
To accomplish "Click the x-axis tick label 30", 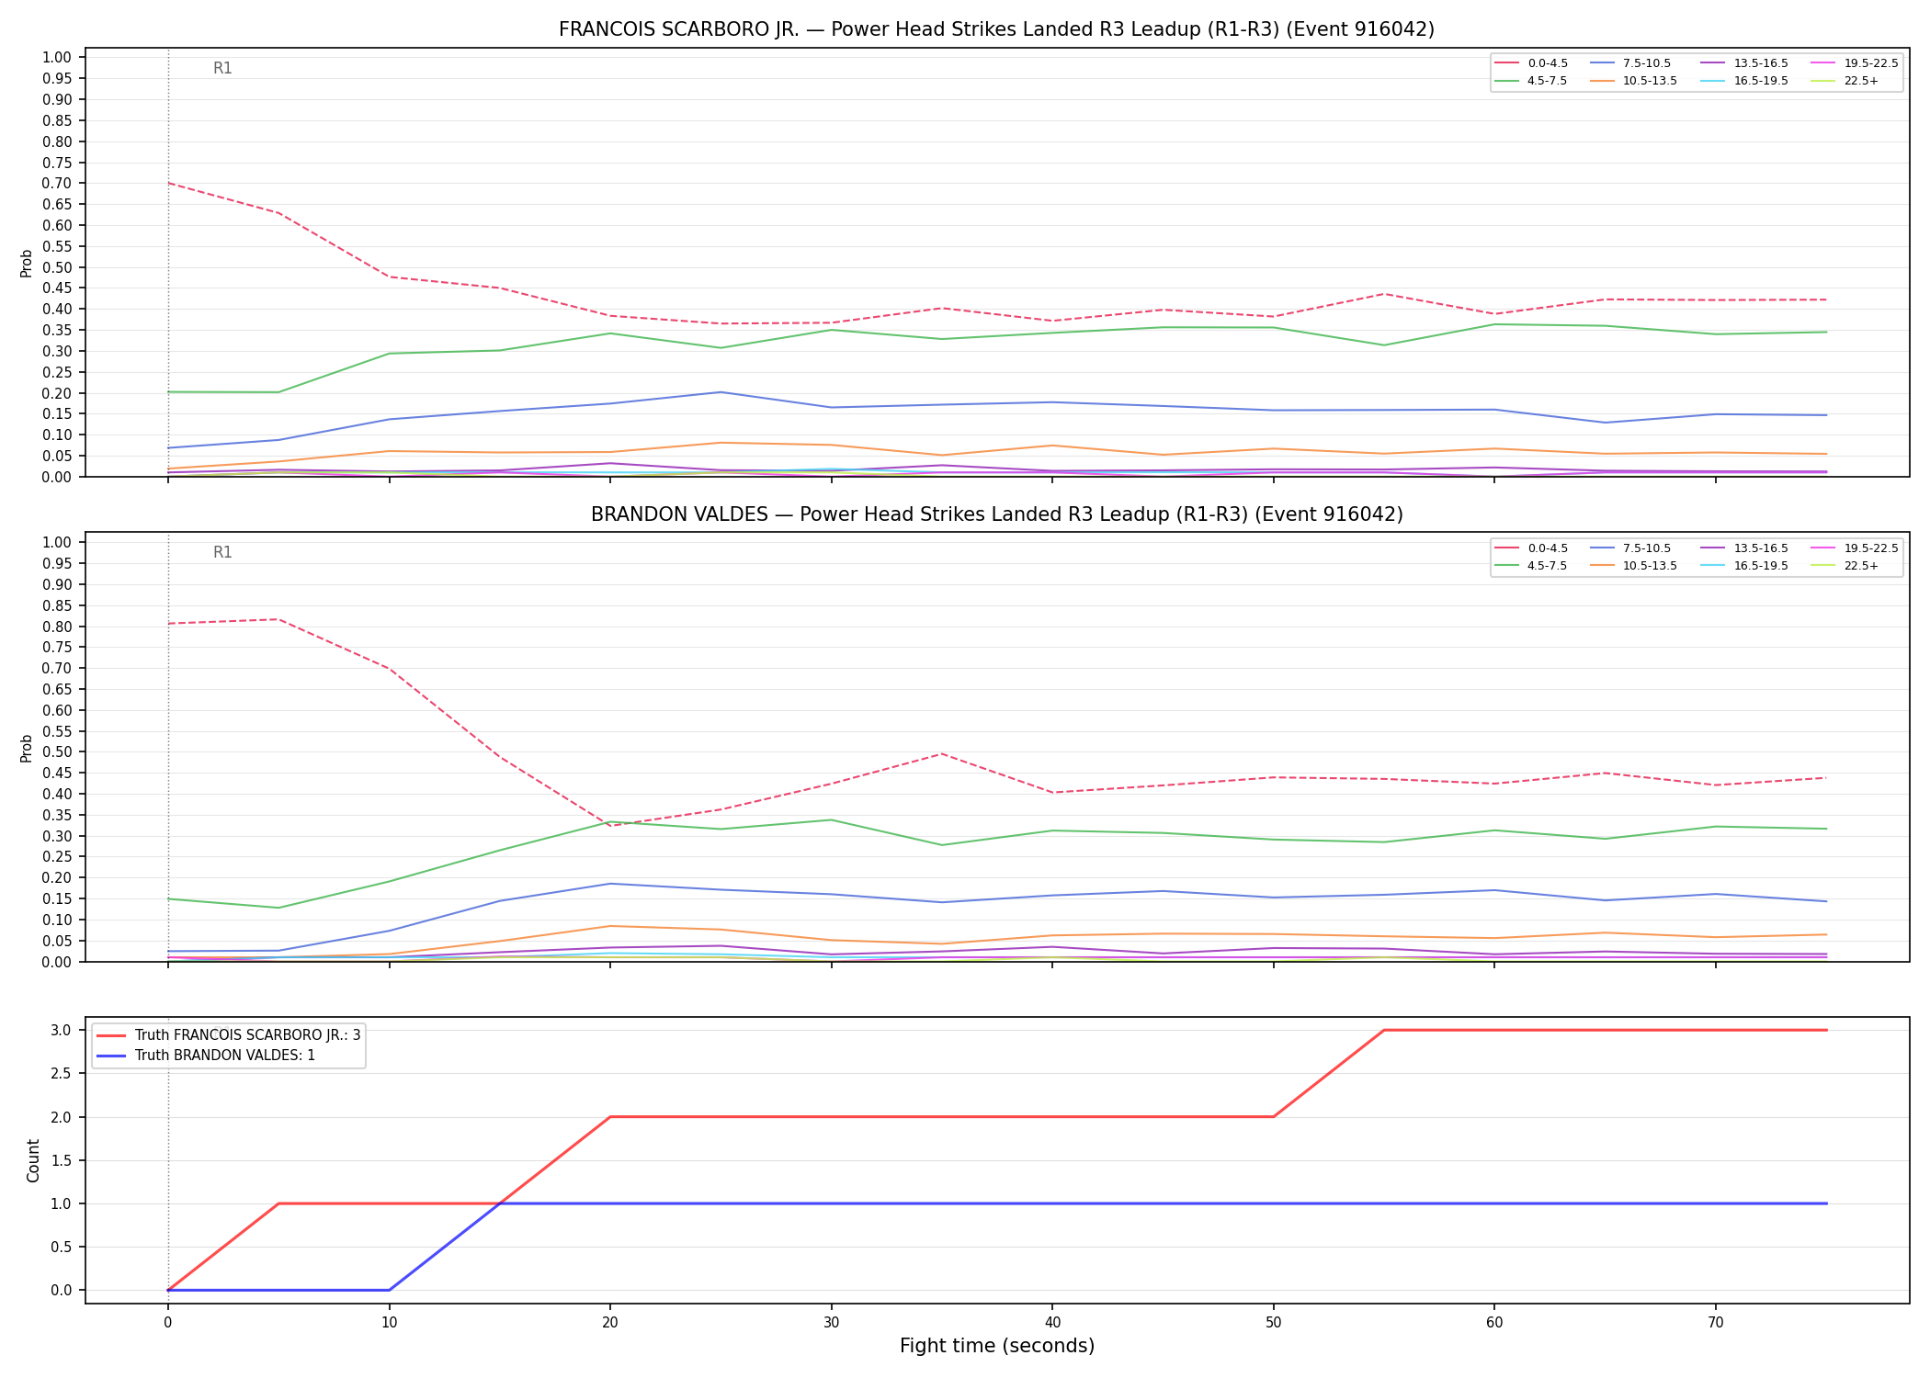I will 831,1323.
